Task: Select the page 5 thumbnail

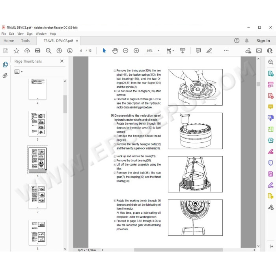Action: pyautogui.click(x=37, y=123)
